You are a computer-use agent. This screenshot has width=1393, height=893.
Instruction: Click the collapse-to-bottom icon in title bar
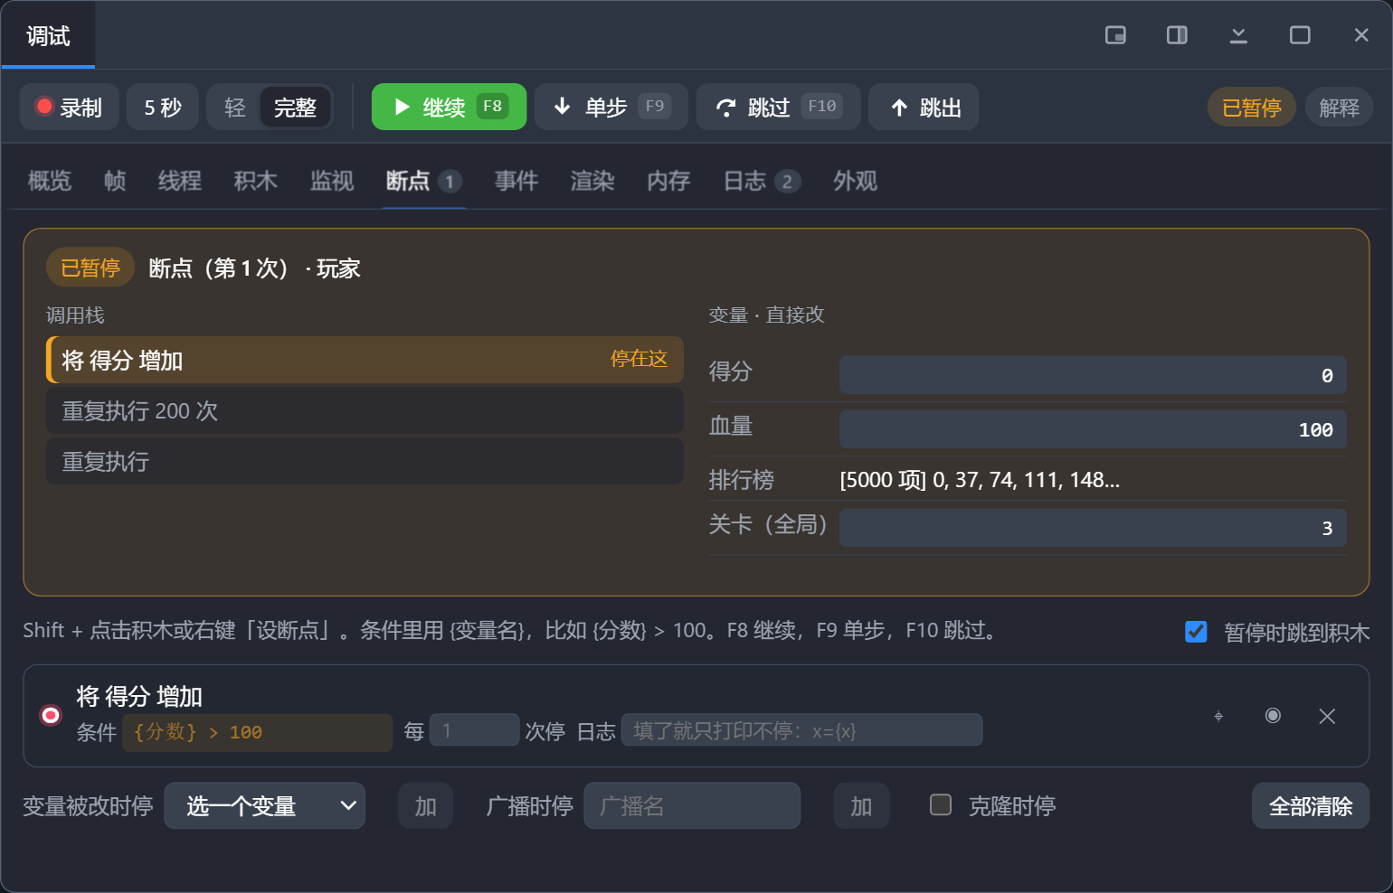click(x=1238, y=35)
